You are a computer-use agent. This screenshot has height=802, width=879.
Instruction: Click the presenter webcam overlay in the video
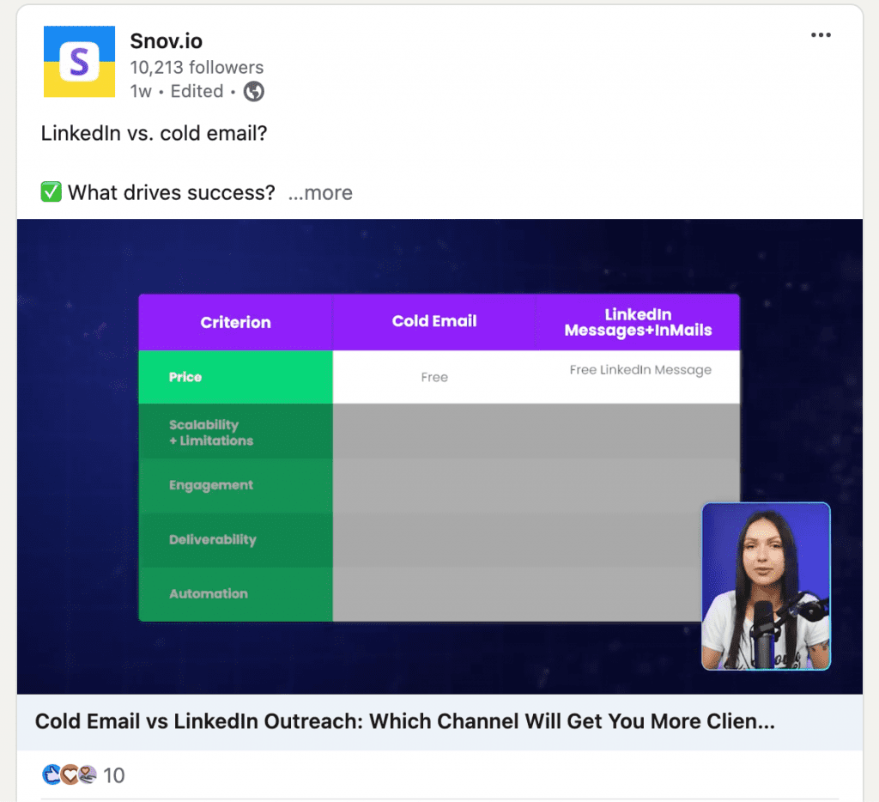pos(765,586)
